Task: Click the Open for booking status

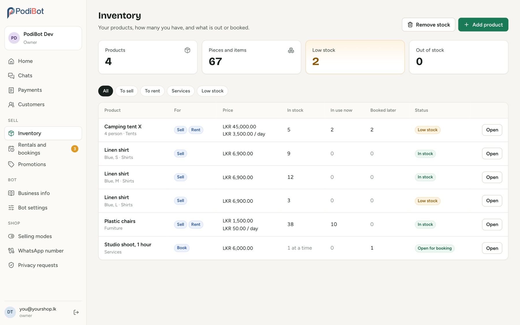Action: click(434, 248)
